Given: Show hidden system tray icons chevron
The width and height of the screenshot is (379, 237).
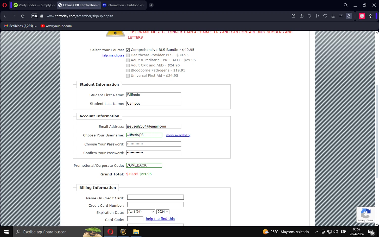Looking at the screenshot, I should click(x=317, y=232).
